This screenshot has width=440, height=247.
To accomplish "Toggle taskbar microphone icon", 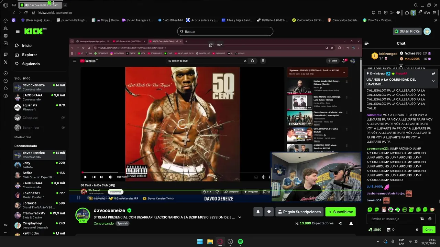I will 393,242.
